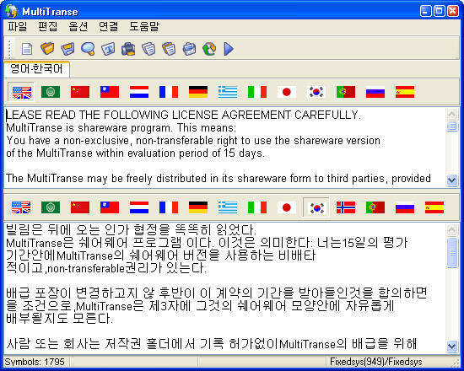
Task: Select Arabic flag in source language row
Action: pos(51,92)
